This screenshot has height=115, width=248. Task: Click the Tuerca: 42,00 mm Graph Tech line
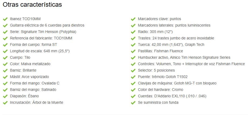(171, 45)
